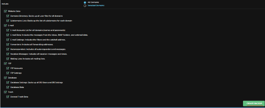The width and height of the screenshot is (265, 108).
Task: Toggle the FTP Accounts checkbox
Action: [x=8, y=68]
